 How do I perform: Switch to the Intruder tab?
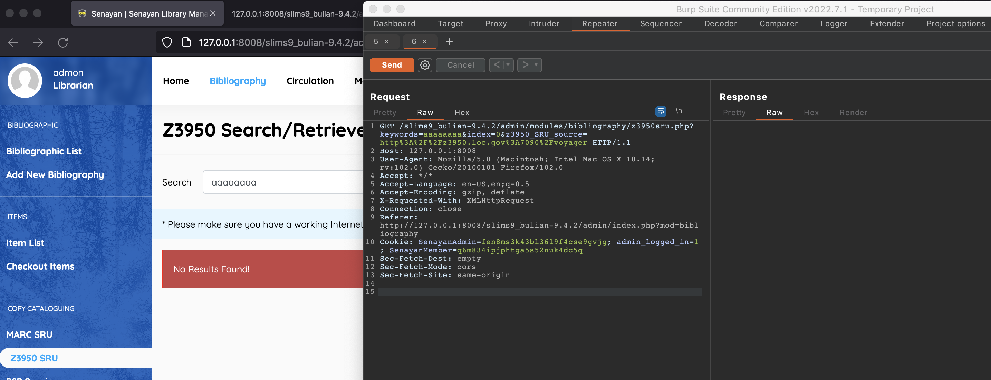point(544,23)
